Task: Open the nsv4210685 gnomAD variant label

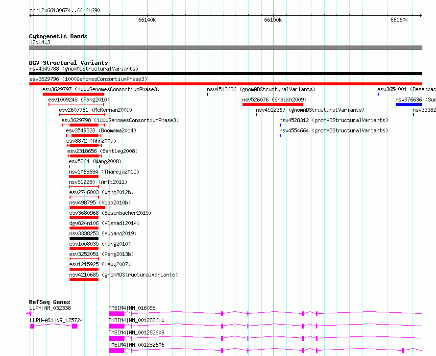Action: [124, 275]
